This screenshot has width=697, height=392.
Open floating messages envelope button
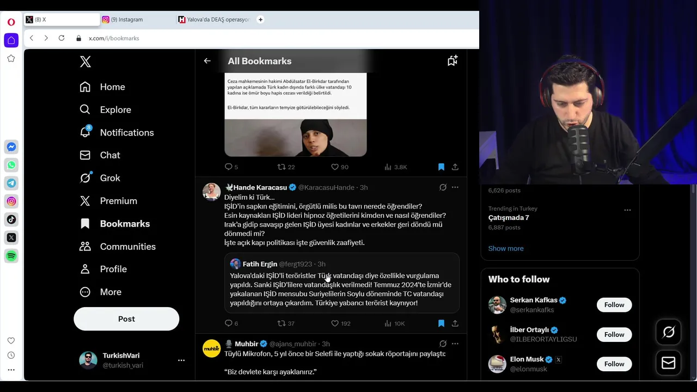coord(668,363)
